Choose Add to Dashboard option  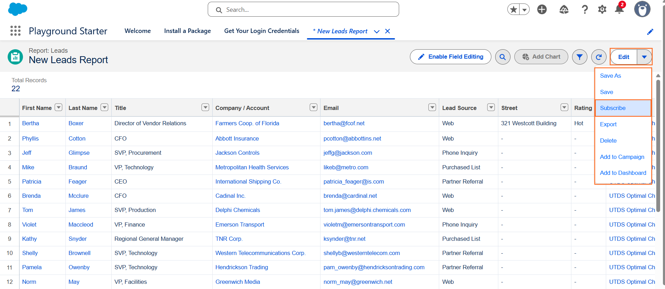623,173
